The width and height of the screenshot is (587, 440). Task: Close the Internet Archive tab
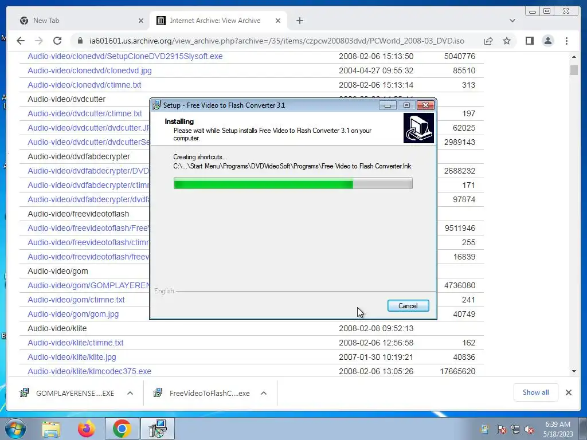click(x=278, y=21)
